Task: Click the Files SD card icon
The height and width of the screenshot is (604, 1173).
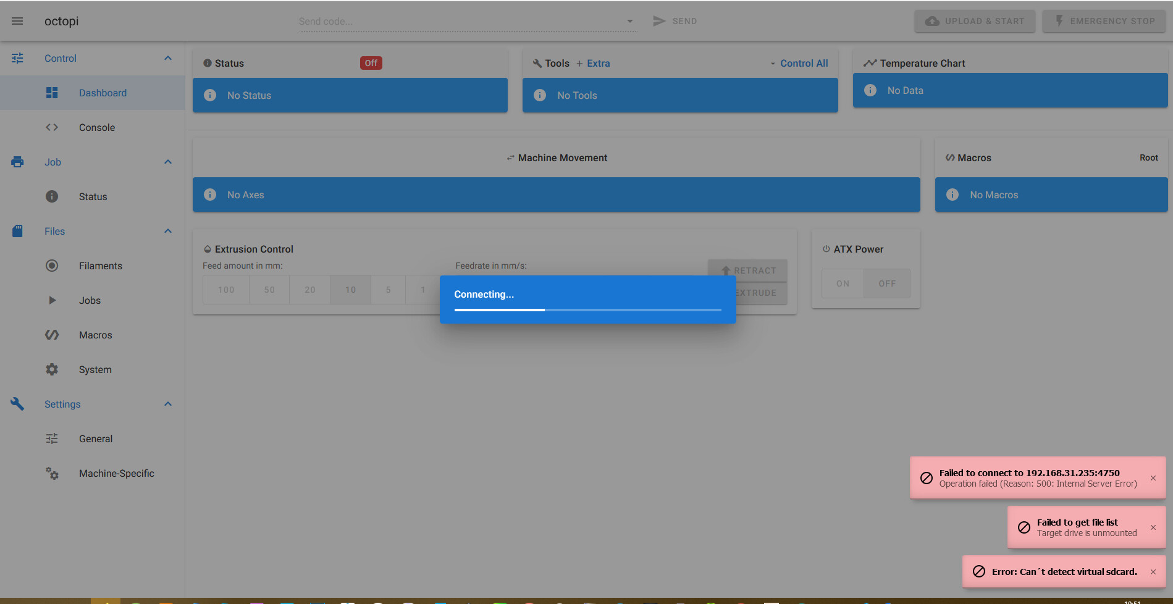Action: [17, 231]
